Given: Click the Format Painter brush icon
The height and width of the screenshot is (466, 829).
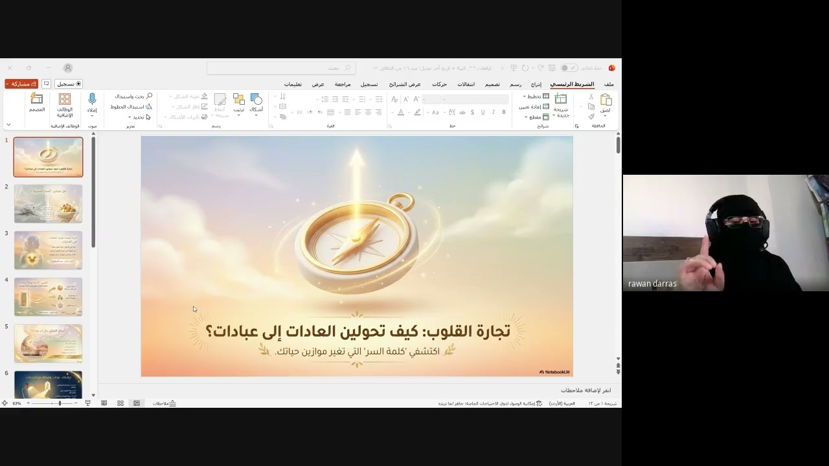Looking at the screenshot, I should 591,116.
